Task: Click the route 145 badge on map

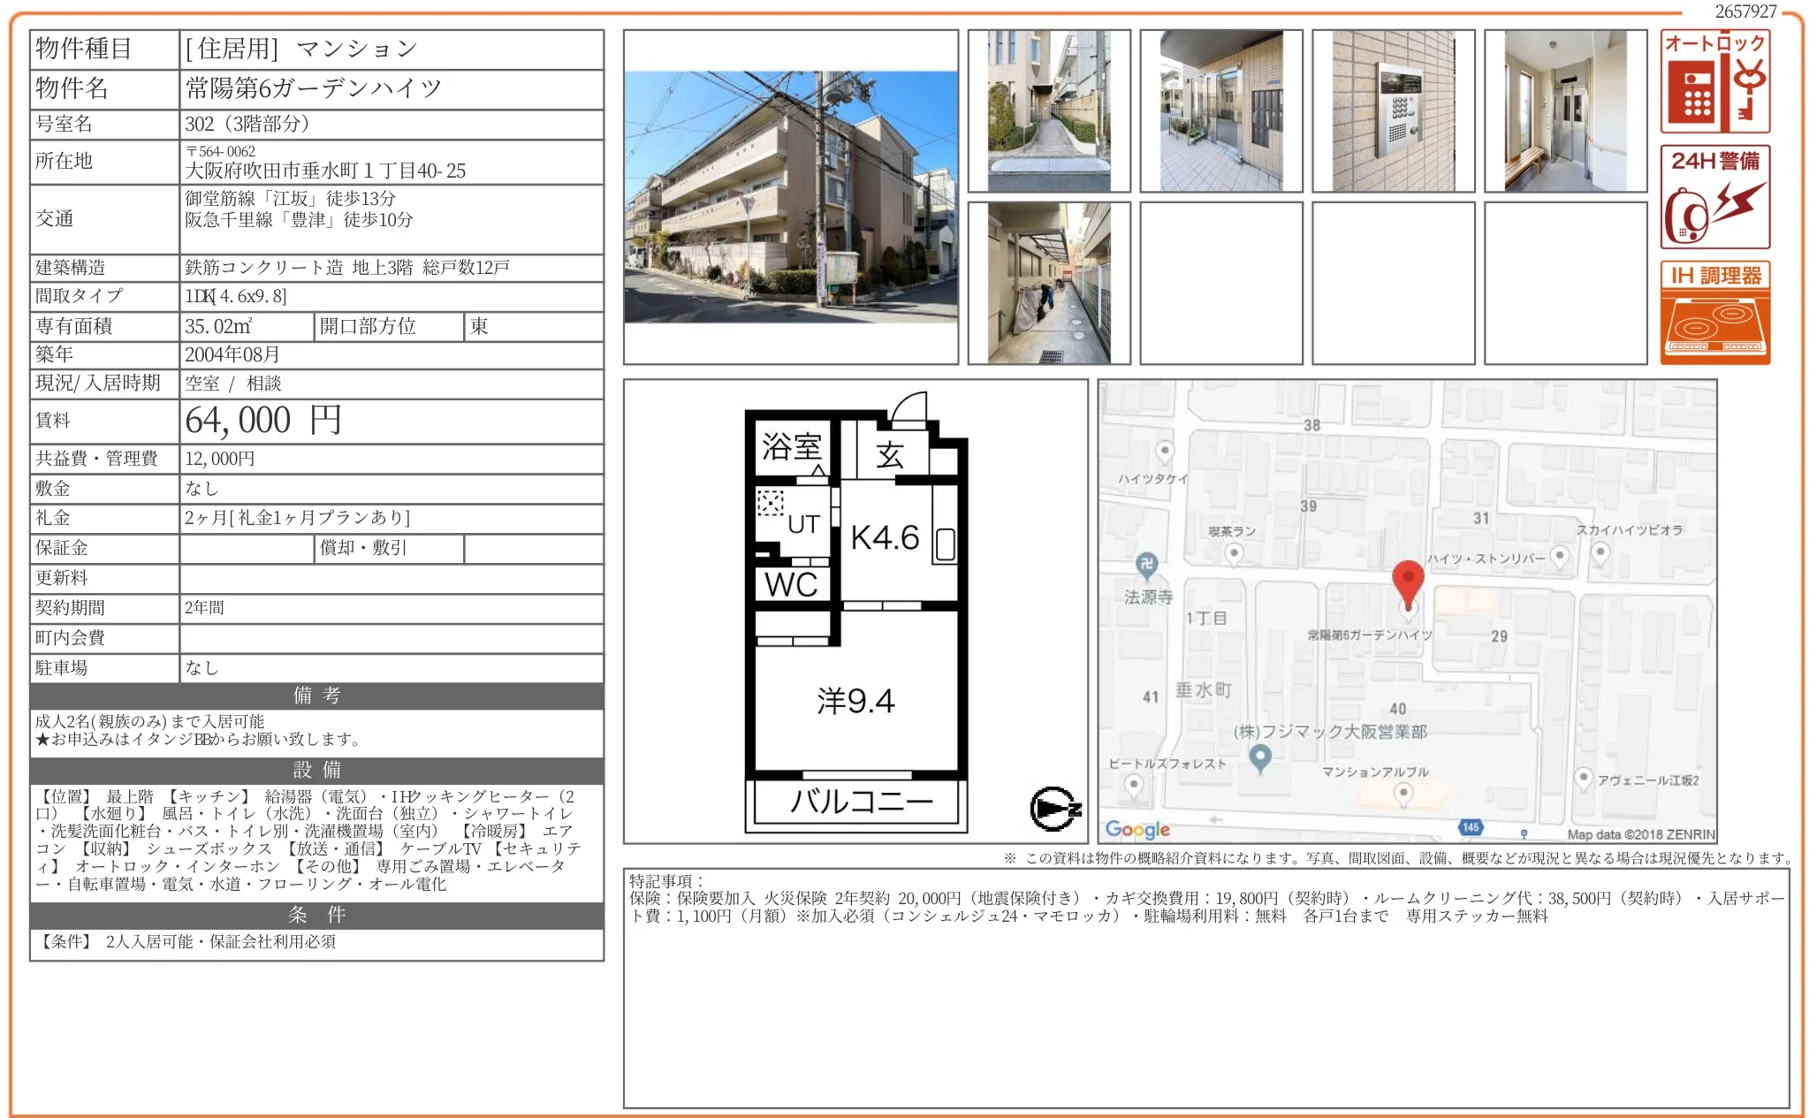Action: [x=1470, y=827]
